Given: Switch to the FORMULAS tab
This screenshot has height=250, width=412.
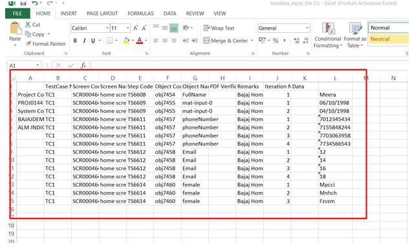Looking at the screenshot, I should (140, 14).
